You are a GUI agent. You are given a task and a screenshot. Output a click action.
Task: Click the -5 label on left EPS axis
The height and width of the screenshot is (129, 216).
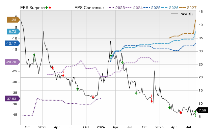pos(16,28)
